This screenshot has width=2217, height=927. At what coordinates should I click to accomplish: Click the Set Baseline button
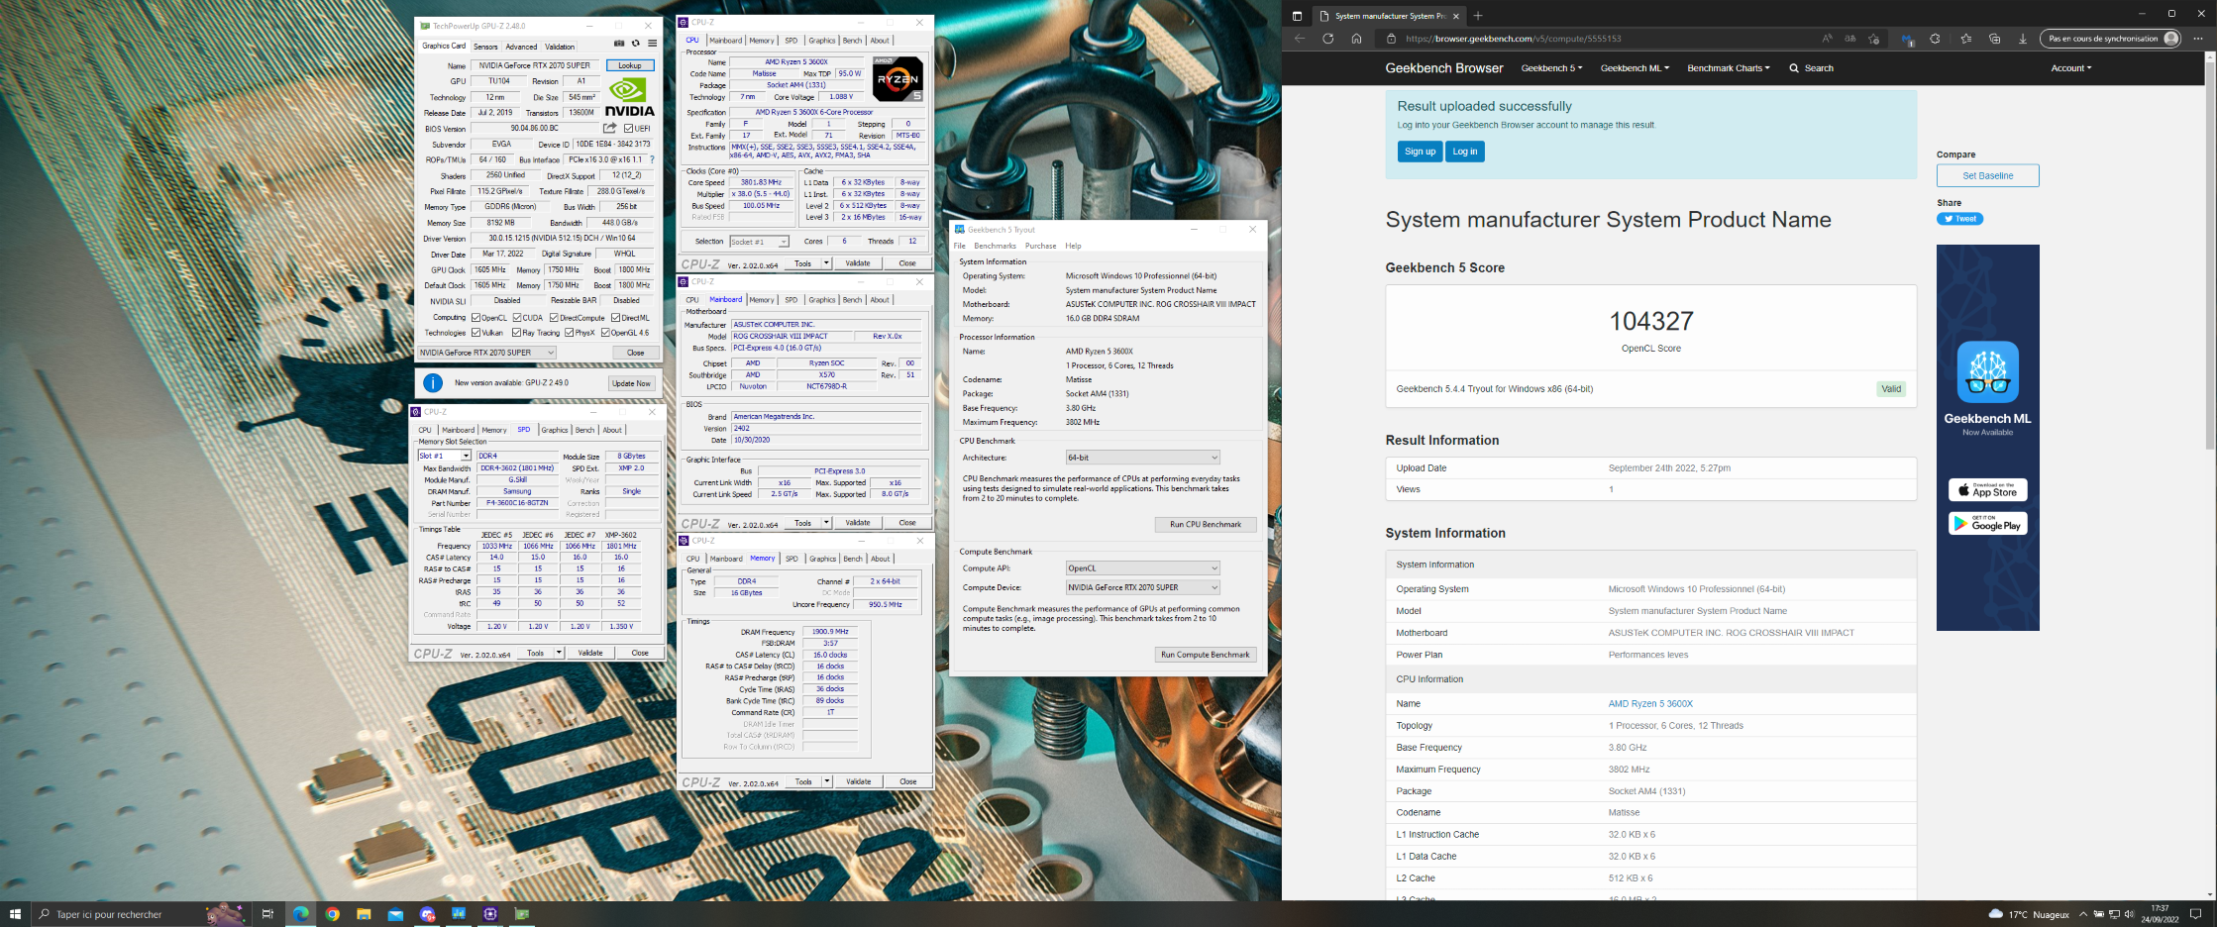pyautogui.click(x=1987, y=175)
